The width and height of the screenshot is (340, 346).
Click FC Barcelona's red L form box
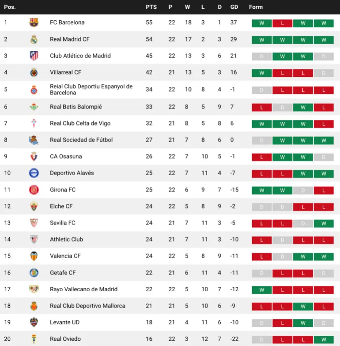283,23
